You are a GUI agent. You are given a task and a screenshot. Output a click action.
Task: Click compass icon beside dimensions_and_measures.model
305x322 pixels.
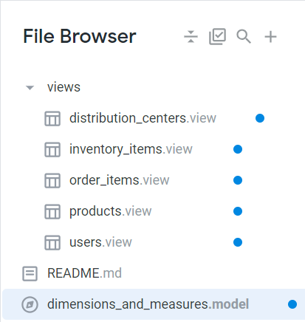point(30,304)
